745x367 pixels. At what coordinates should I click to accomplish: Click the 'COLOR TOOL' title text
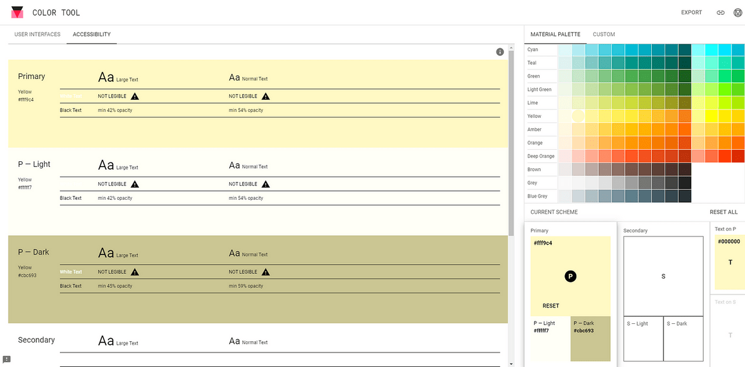click(x=56, y=13)
